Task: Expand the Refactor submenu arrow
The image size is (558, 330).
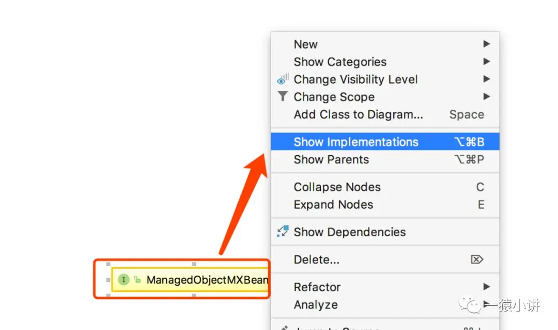Action: tap(486, 287)
